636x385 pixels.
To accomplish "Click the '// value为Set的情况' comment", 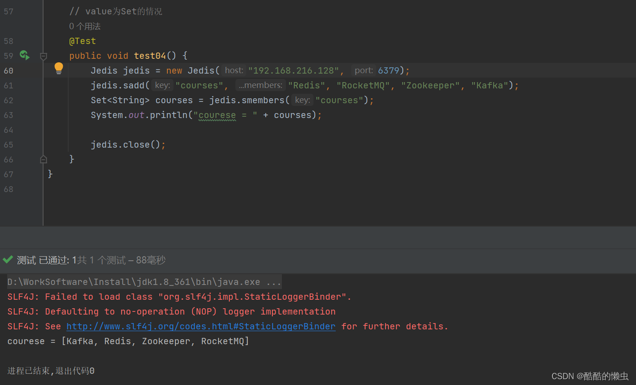I will pos(116,11).
